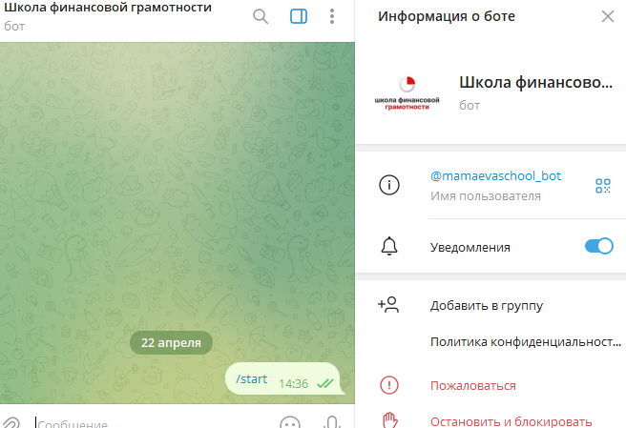Close the bot information panel
This screenshot has width=626, height=428.
tap(608, 16)
